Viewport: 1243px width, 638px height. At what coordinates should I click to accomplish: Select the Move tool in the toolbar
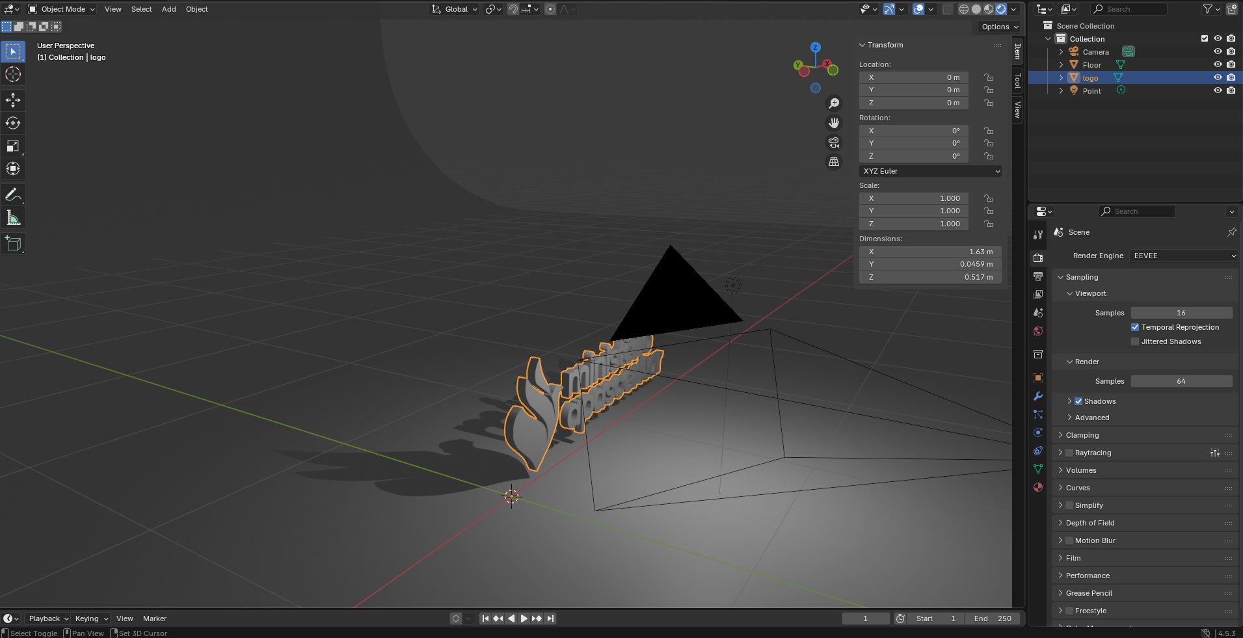coord(13,100)
